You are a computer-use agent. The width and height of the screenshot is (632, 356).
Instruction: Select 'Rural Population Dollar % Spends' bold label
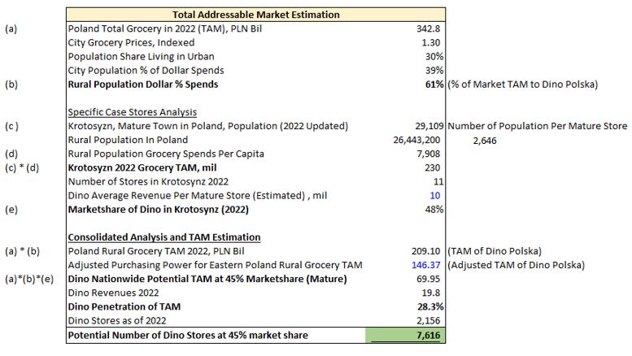pos(142,85)
